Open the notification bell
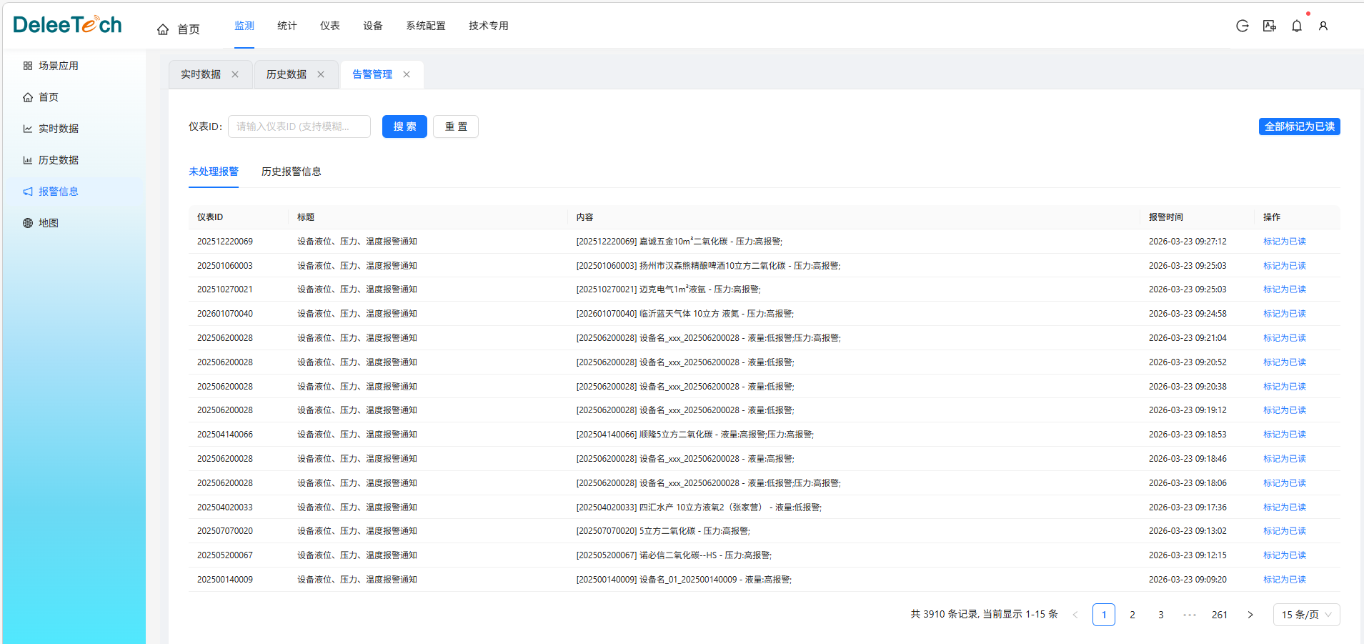The width and height of the screenshot is (1364, 644). (x=1296, y=26)
